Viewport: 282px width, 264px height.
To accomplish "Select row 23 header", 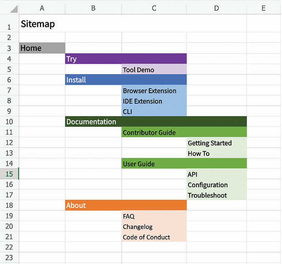I will click(9, 257).
